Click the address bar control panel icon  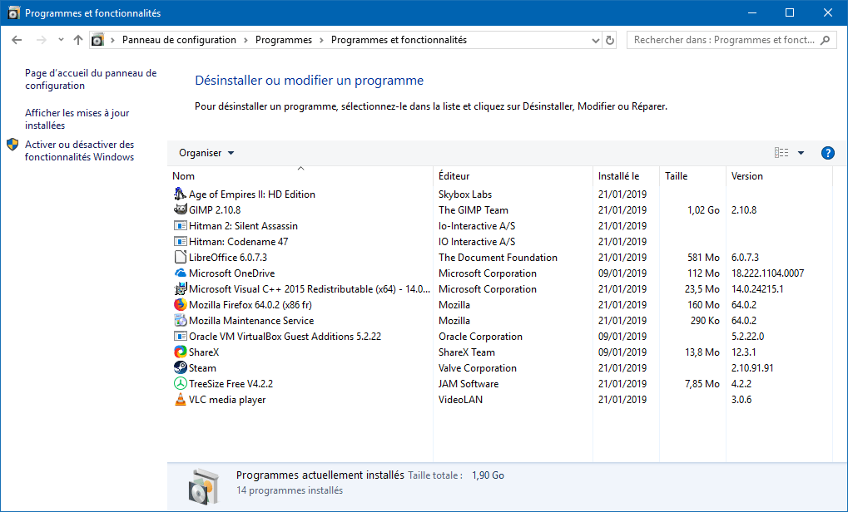click(97, 40)
